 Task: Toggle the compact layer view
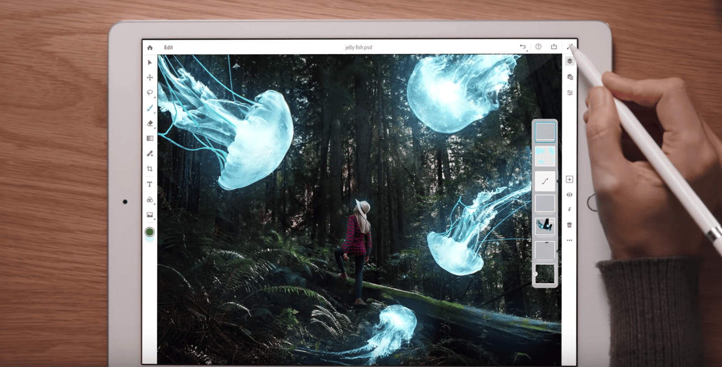pos(569,61)
